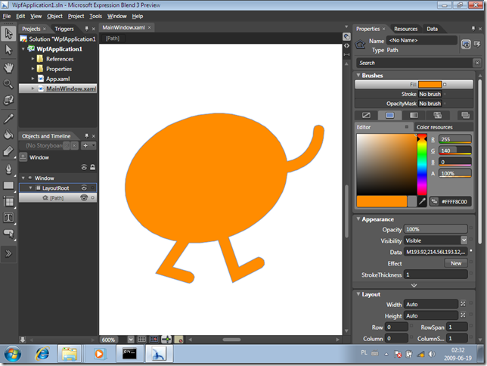Collapse the WpfApplication1 project node
487x366 pixels.
pyautogui.click(x=23, y=48)
